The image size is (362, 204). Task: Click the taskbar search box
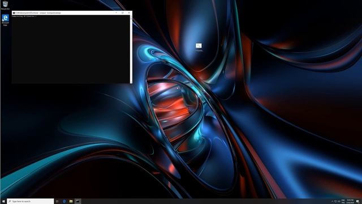(x=30, y=201)
